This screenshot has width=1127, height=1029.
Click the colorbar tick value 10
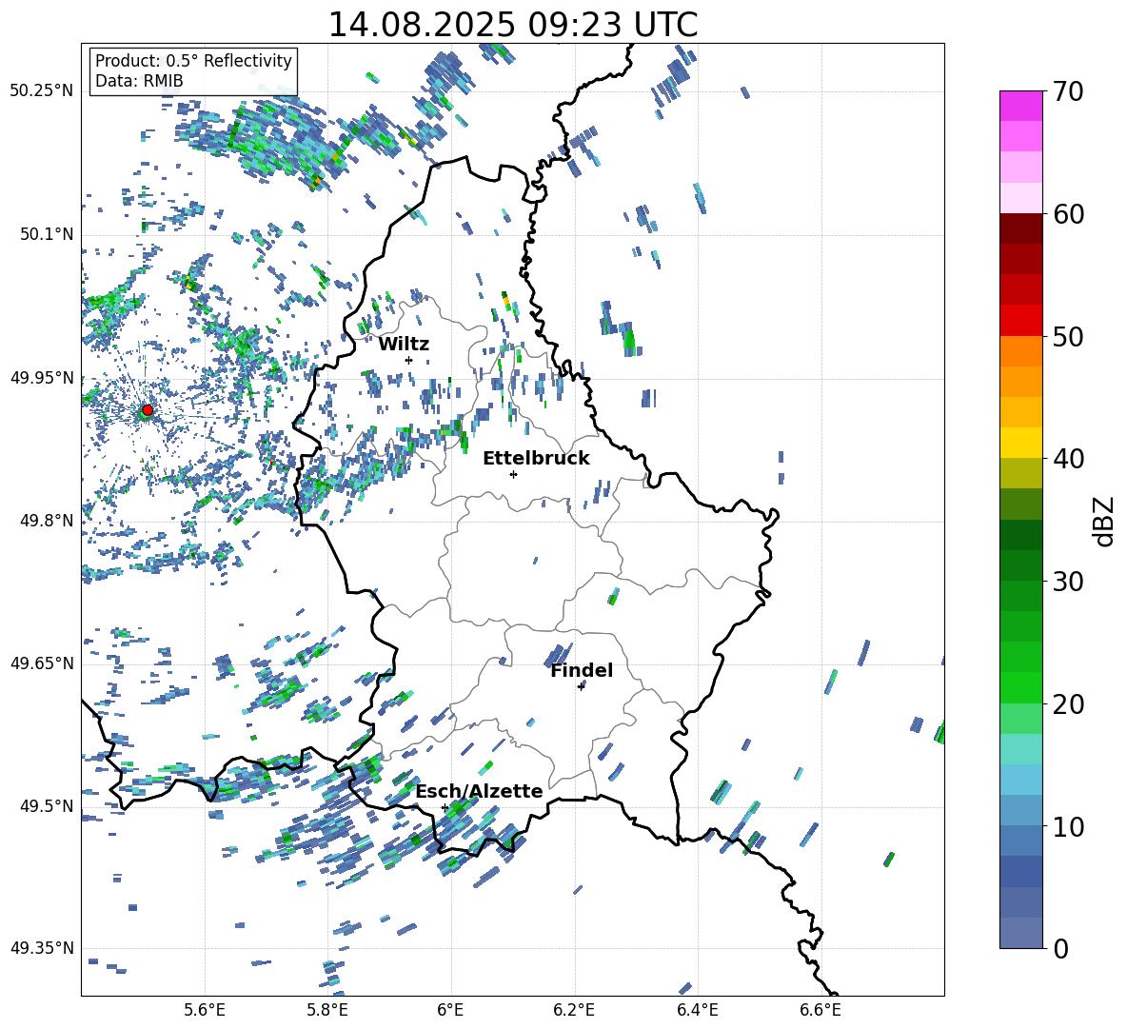[1068, 826]
